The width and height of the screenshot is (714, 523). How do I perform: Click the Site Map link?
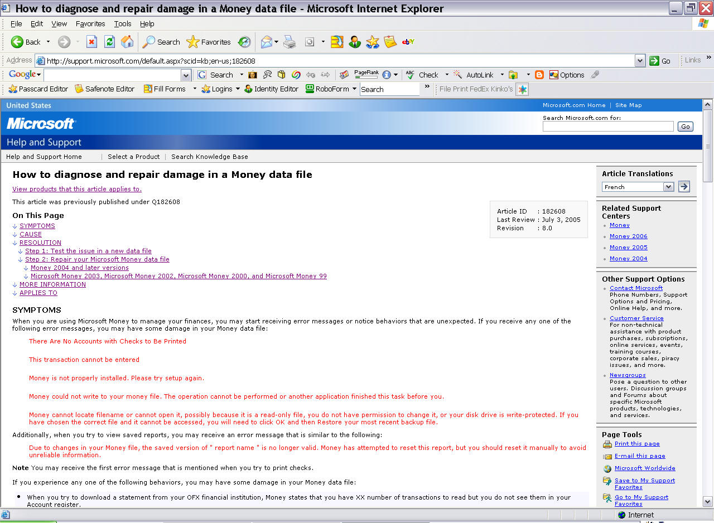629,105
